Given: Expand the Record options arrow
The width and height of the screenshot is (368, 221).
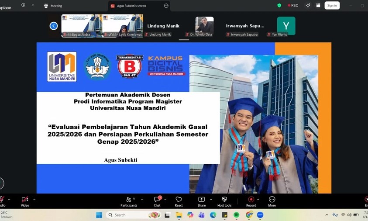Looking at the screenshot, I should (x=258, y=199).
